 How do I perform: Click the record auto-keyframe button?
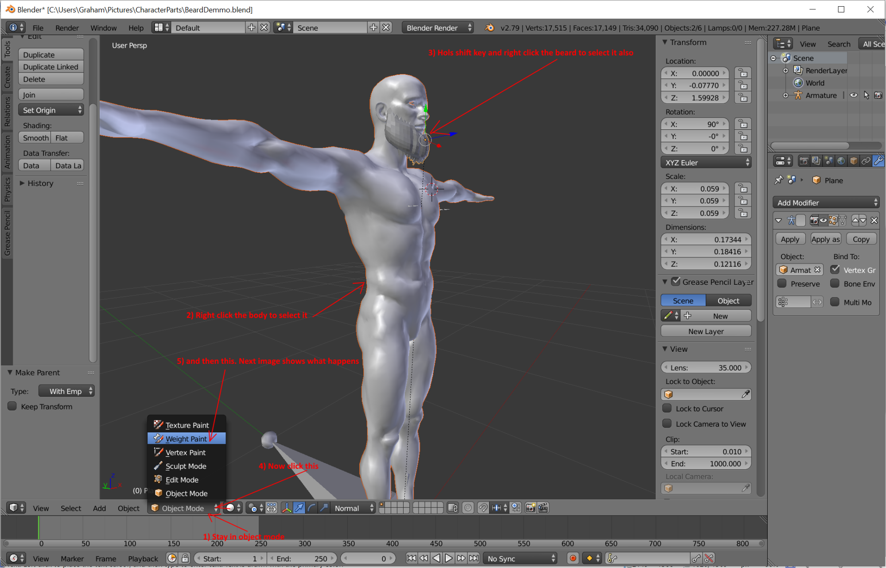pos(573,558)
